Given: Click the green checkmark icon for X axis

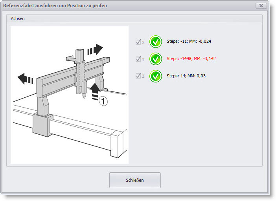Looking at the screenshot, I should click(x=156, y=42).
